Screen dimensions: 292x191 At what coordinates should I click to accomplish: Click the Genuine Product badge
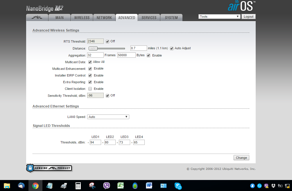pyautogui.click(x=49, y=168)
